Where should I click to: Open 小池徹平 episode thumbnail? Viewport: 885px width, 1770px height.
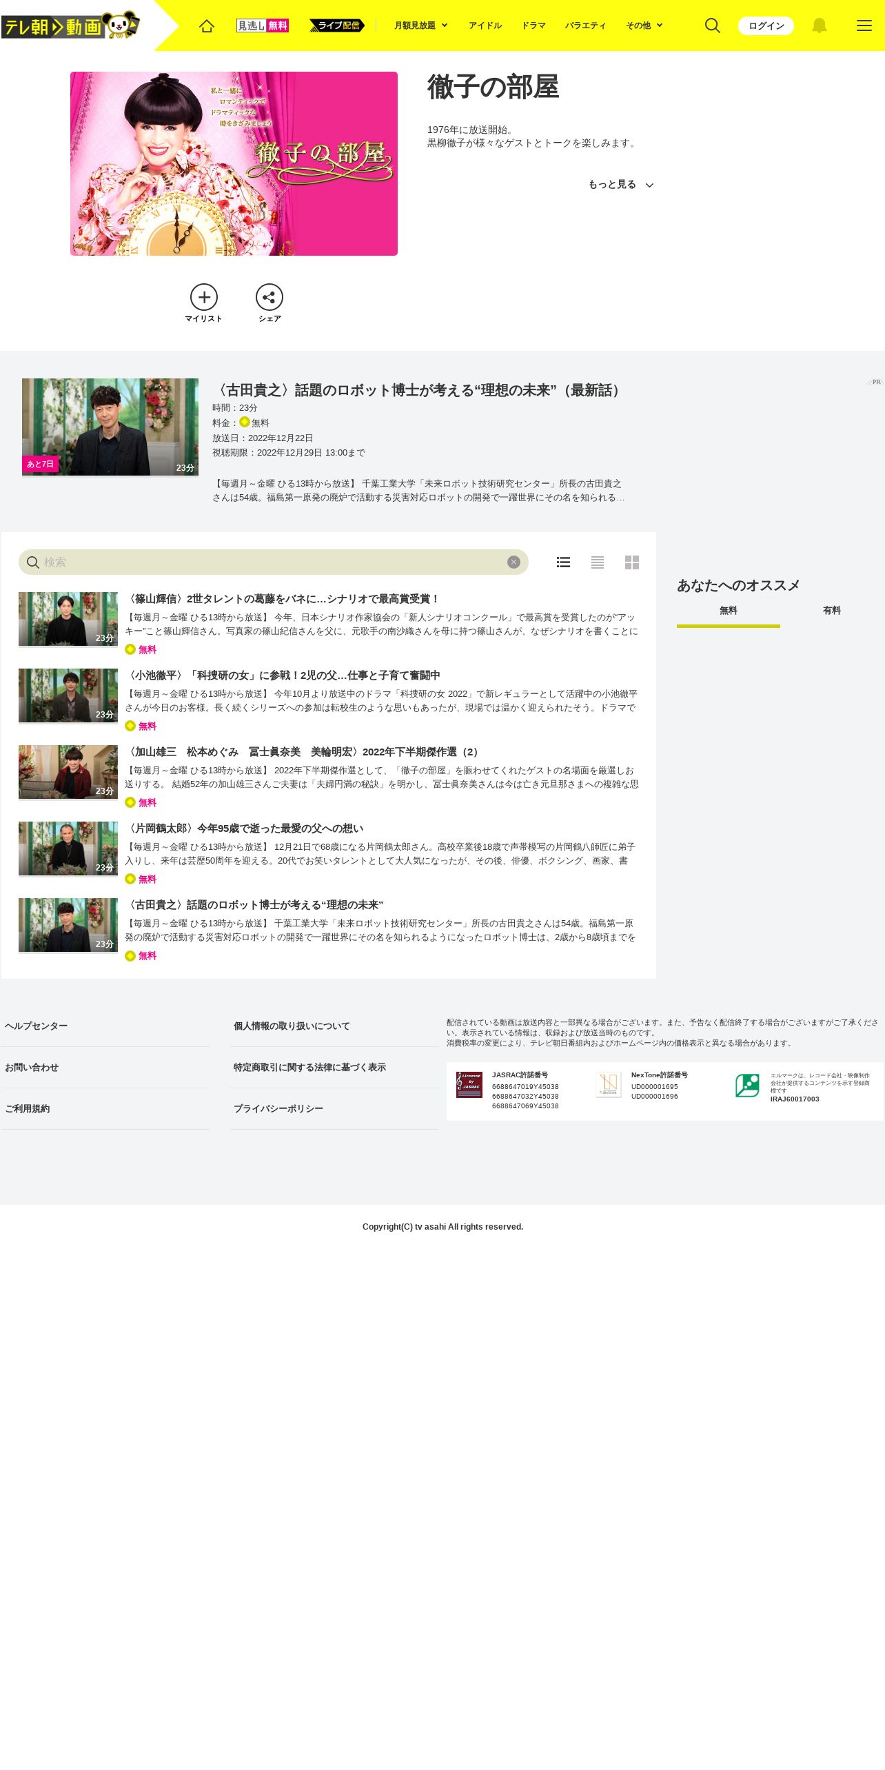pyautogui.click(x=68, y=695)
